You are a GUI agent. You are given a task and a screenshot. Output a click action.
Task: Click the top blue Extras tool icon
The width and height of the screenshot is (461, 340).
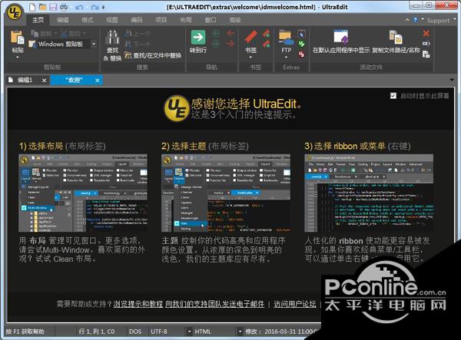301,34
